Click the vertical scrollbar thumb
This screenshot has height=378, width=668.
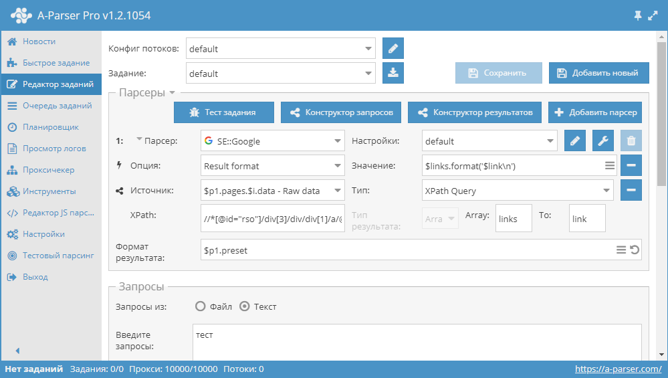coord(661,113)
